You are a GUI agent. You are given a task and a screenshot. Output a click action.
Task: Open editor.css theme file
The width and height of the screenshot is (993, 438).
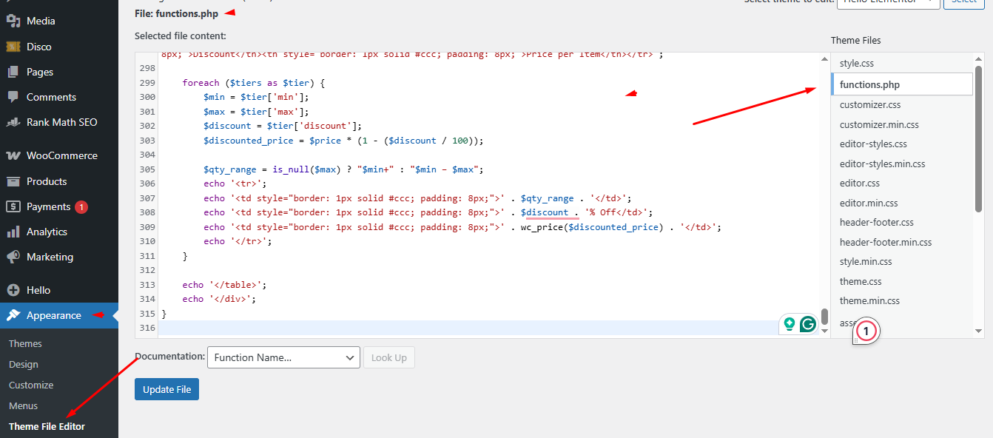point(860,183)
